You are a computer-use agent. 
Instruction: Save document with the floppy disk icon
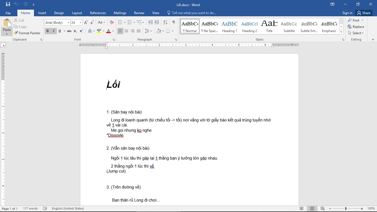8,4
